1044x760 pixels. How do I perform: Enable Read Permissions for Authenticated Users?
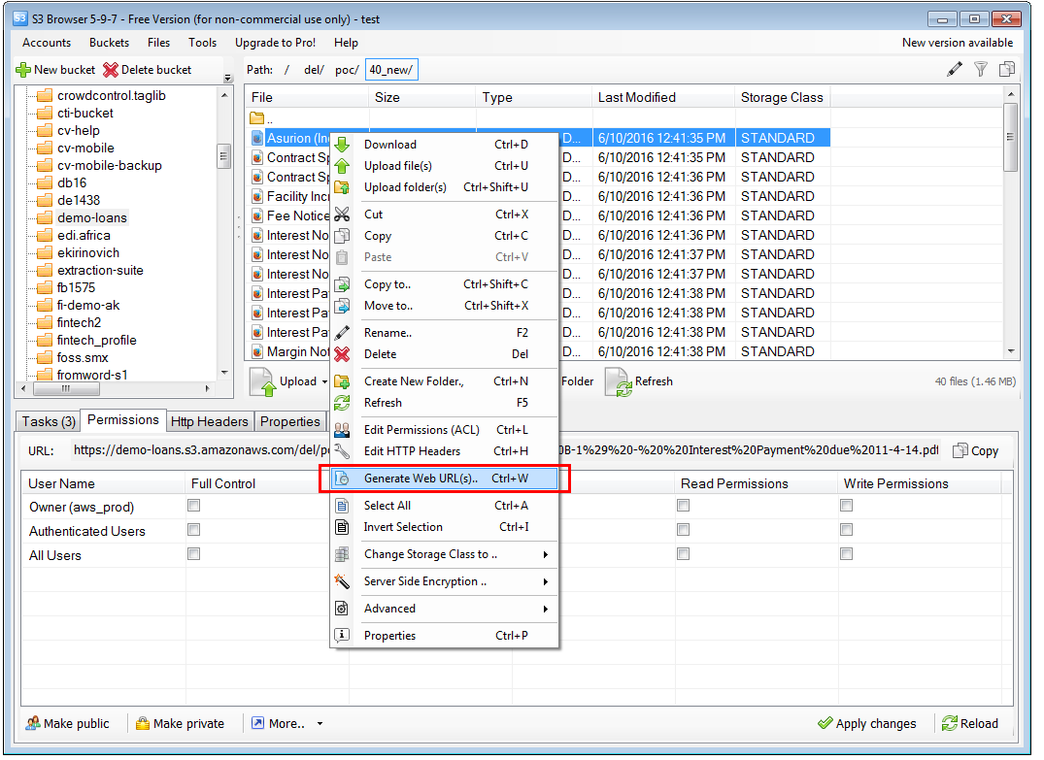683,530
